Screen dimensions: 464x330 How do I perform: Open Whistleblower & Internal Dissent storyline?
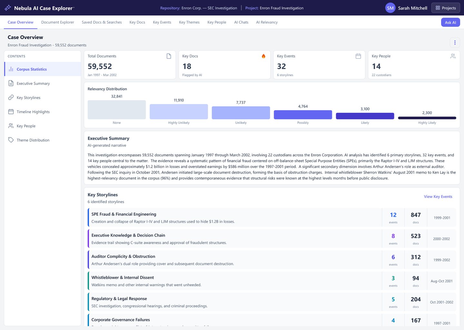pos(272,281)
